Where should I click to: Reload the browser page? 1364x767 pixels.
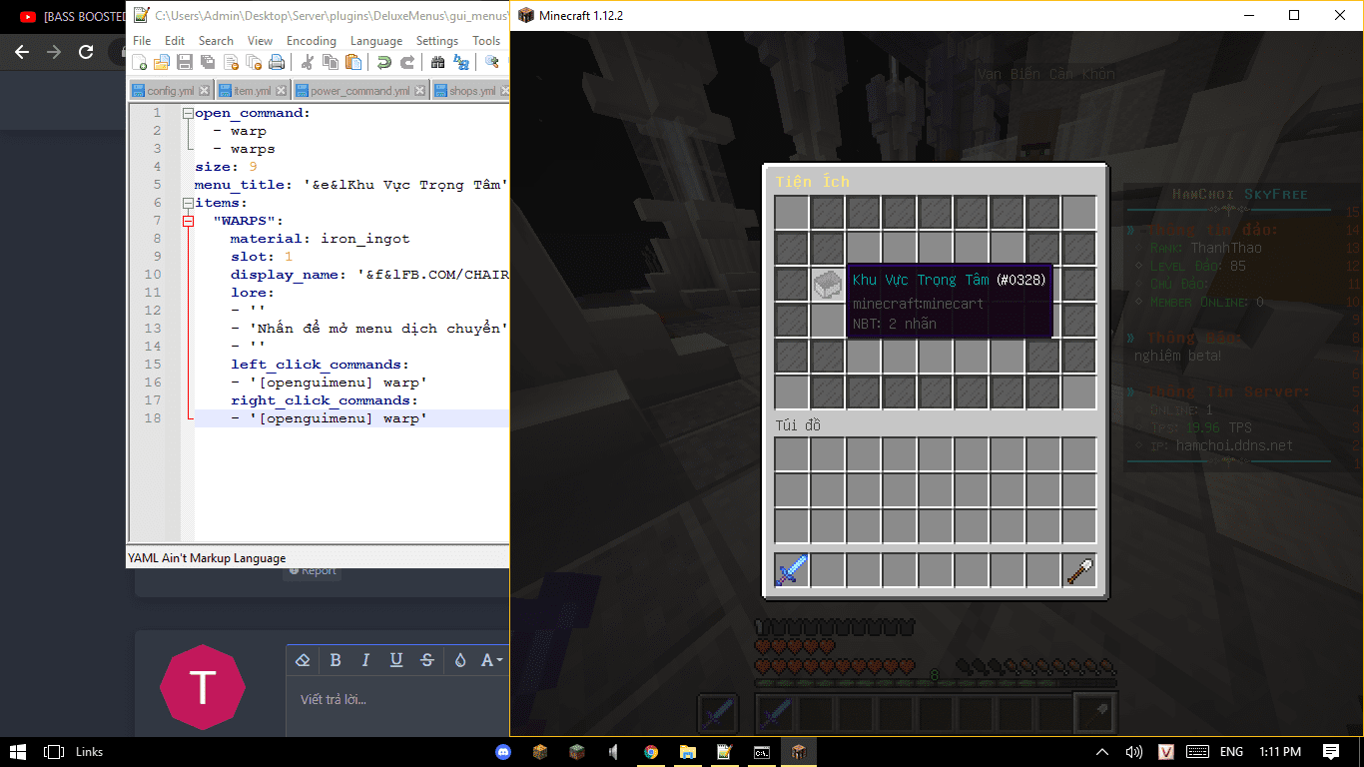87,52
